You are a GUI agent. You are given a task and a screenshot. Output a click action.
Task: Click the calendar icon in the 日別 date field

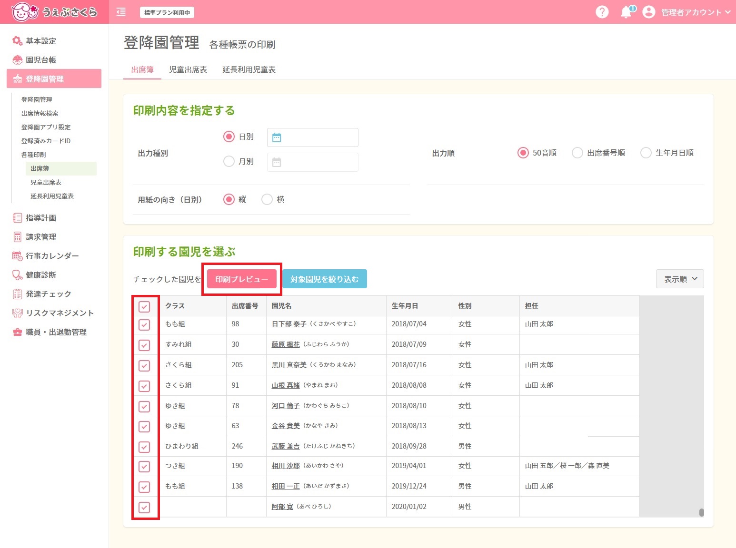pyautogui.click(x=277, y=137)
